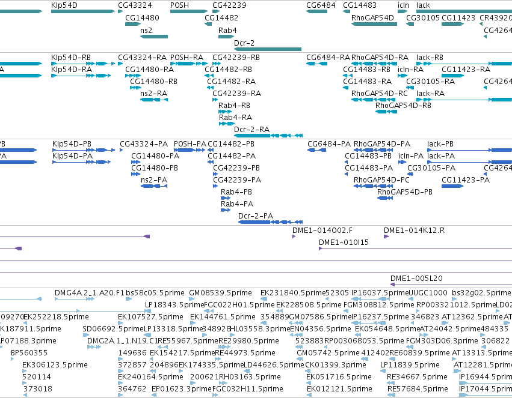Click protein Dcr-2-PA
The height and width of the screenshot is (398, 512).
[x=256, y=216]
